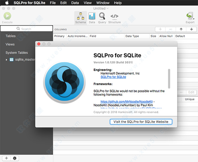198x162 pixels.
Task: Open the Edit menu
Action: coord(63,3)
